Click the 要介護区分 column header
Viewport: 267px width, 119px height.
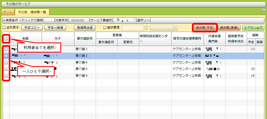85,38
